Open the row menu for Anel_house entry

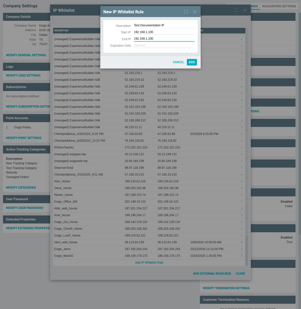pyautogui.click(x=242, y=215)
